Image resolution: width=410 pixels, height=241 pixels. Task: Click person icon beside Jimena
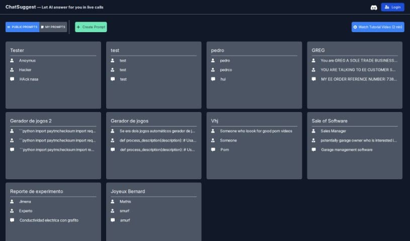point(12,201)
